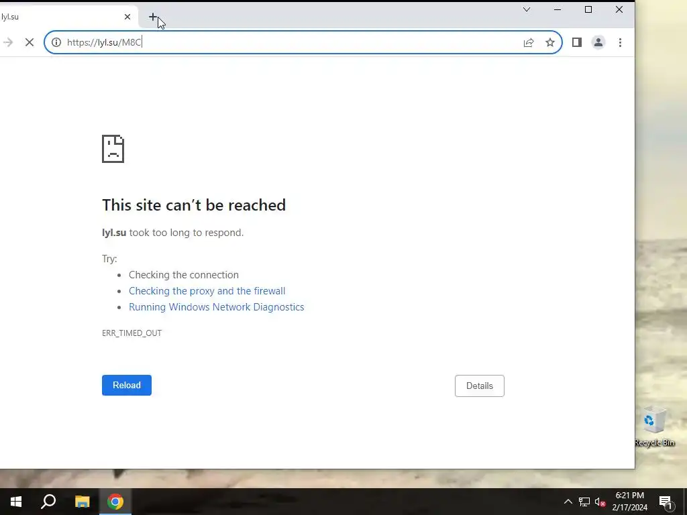Bookmark this tab with the star icon
The width and height of the screenshot is (687, 515).
[550, 42]
